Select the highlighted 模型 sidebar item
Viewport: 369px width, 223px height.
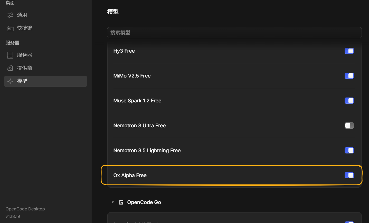pos(45,81)
